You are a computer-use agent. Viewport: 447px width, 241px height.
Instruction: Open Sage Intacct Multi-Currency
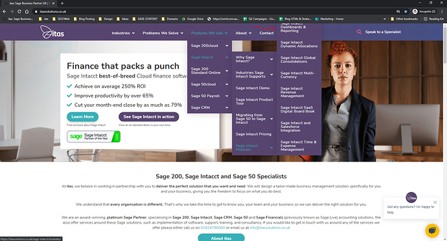click(x=297, y=75)
